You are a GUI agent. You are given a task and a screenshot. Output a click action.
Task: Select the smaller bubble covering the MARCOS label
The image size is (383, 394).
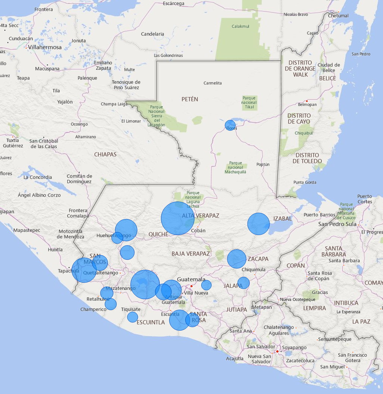coord(100,263)
